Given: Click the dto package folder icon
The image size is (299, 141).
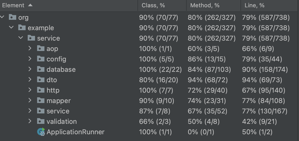Looking at the screenshot, I should click(41, 80).
